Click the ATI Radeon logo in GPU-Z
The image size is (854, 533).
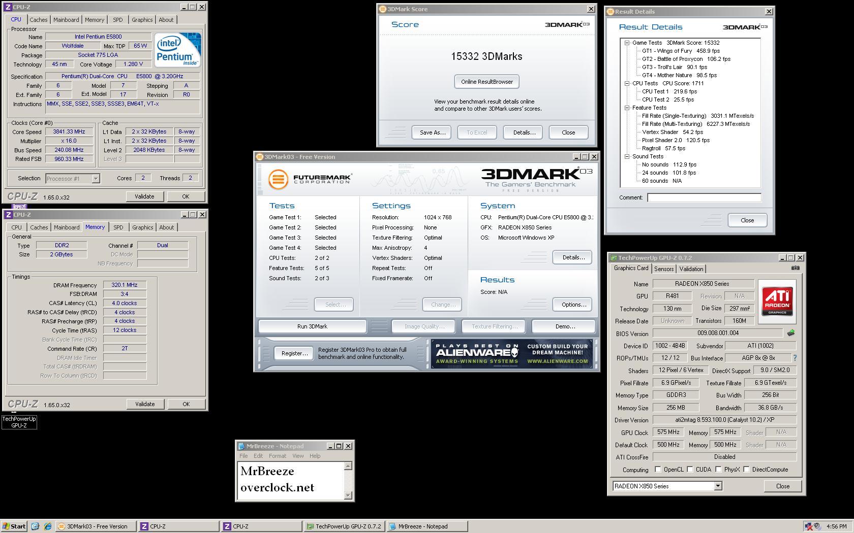coord(777,302)
